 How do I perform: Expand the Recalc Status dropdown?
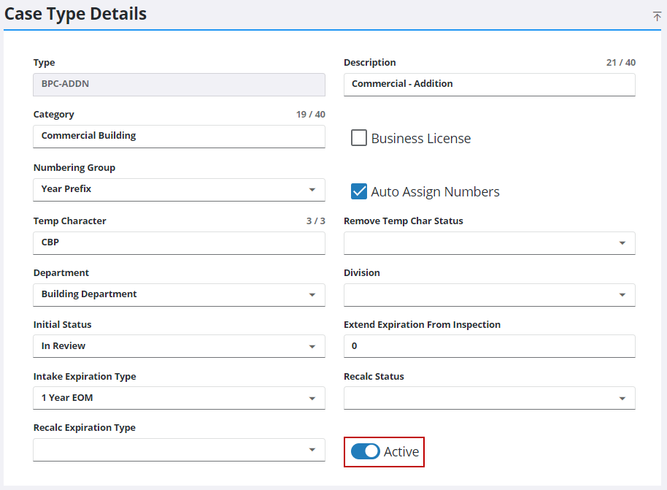tap(489, 398)
